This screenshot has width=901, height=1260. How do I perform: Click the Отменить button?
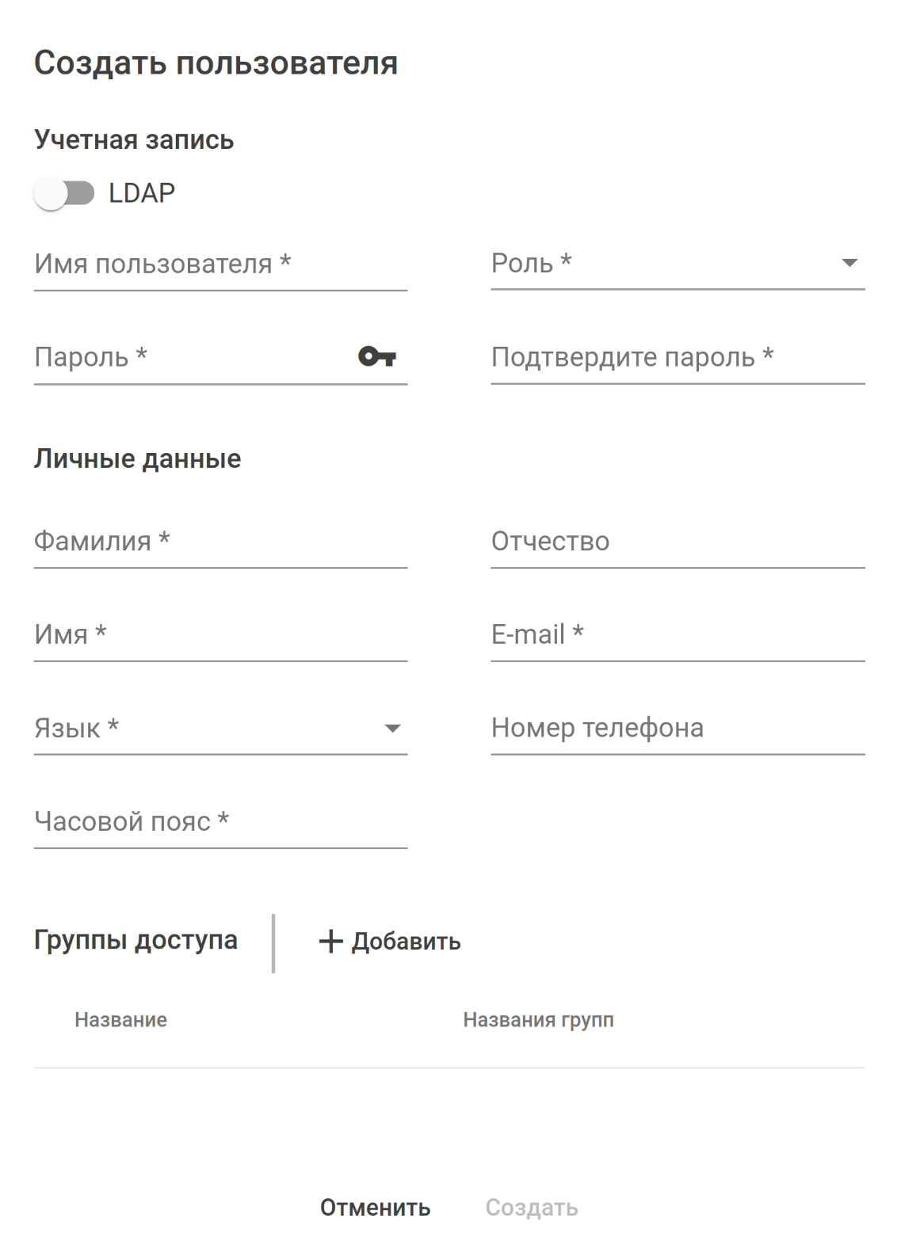click(375, 1207)
